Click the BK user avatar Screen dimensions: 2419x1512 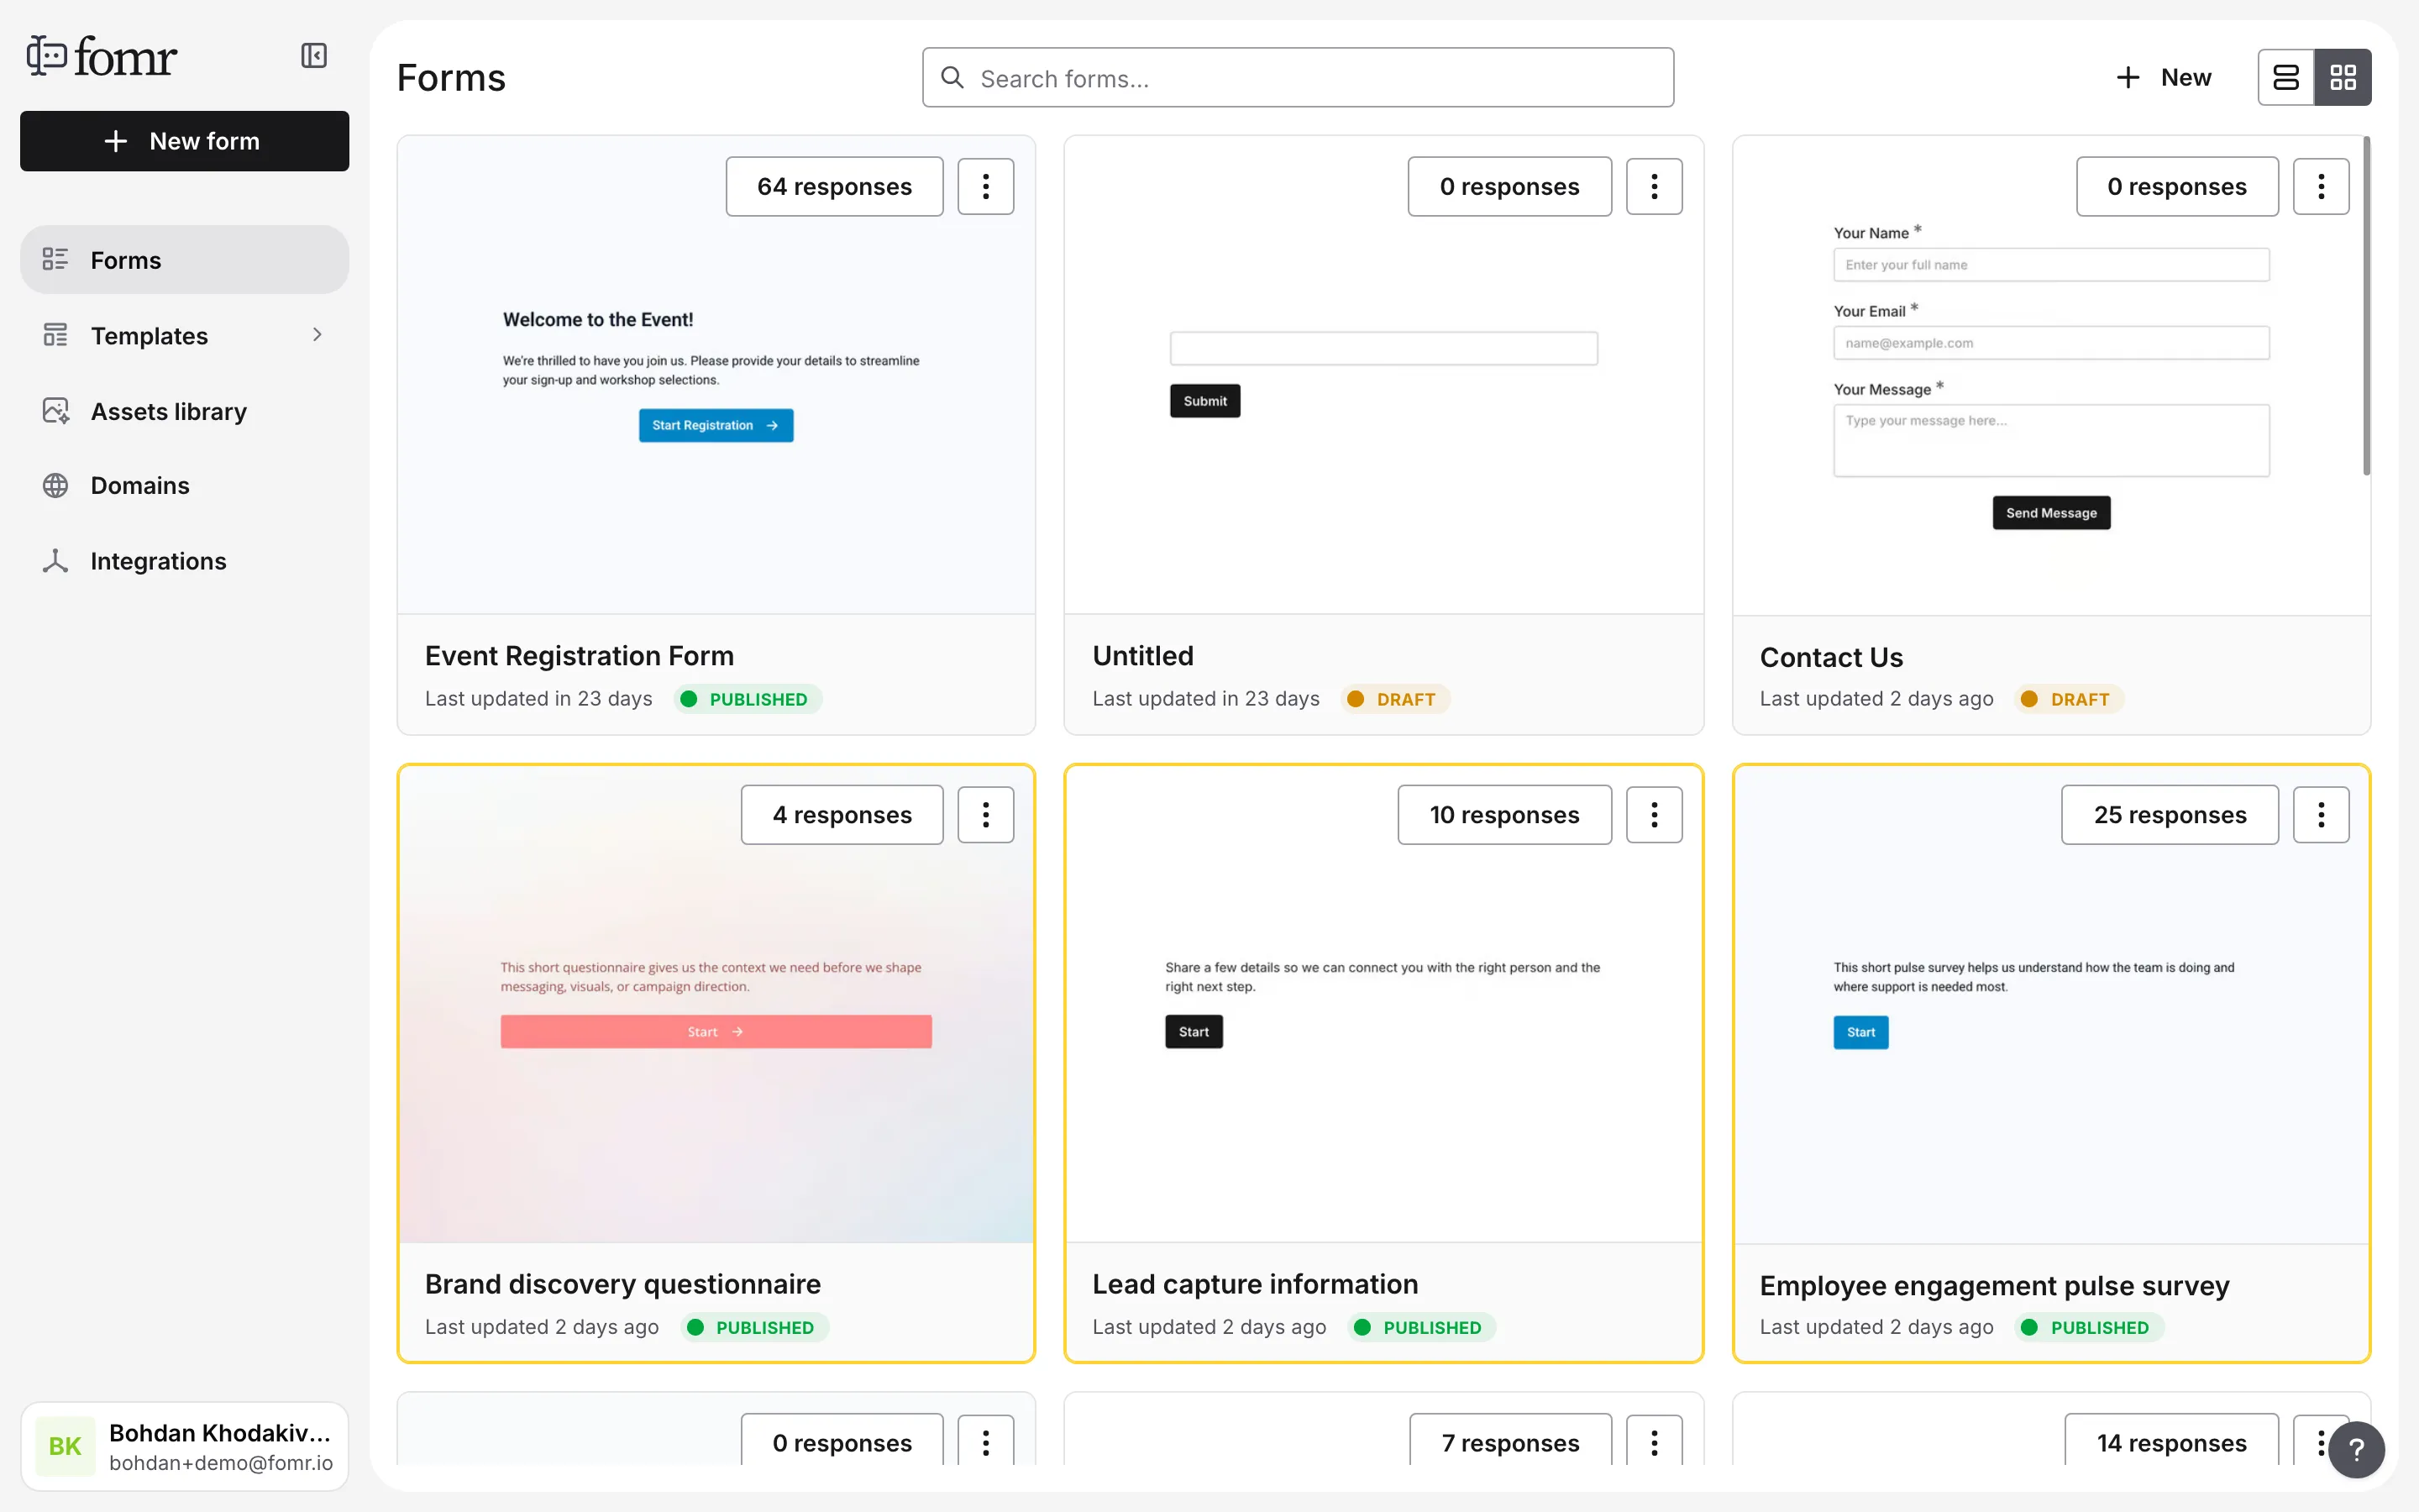coord(65,1446)
